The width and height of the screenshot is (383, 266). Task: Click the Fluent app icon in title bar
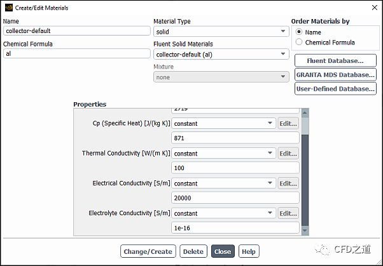7,8
